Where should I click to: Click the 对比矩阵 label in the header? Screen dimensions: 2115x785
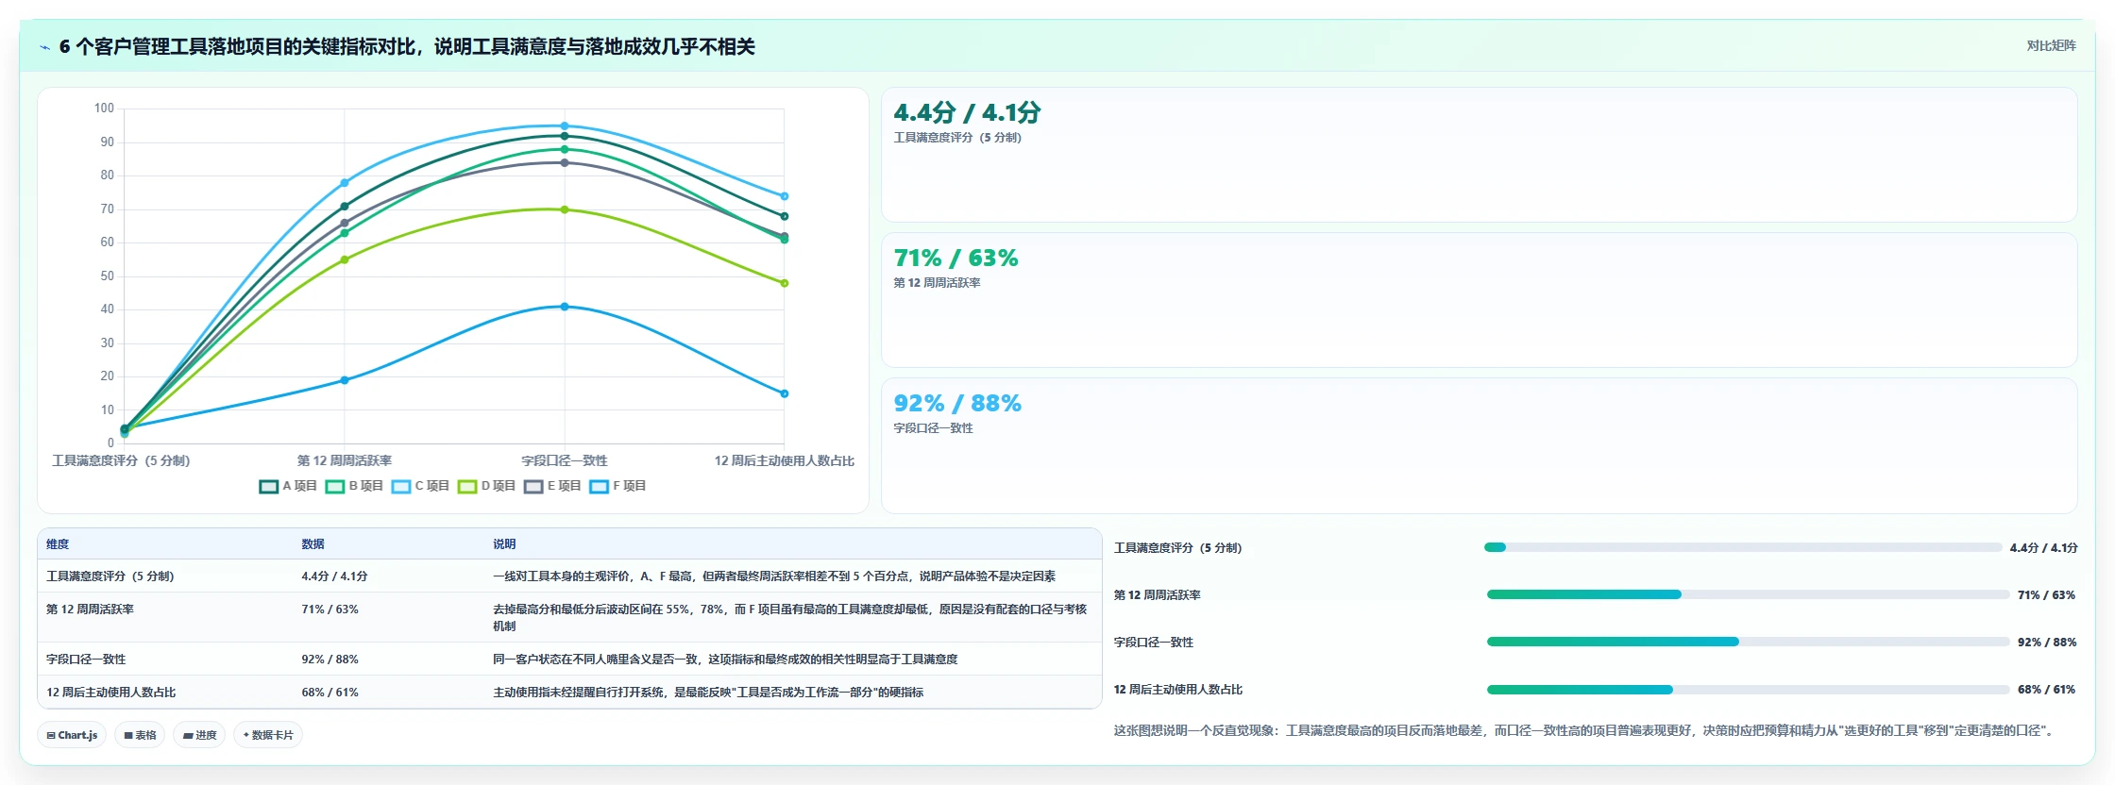(2051, 45)
